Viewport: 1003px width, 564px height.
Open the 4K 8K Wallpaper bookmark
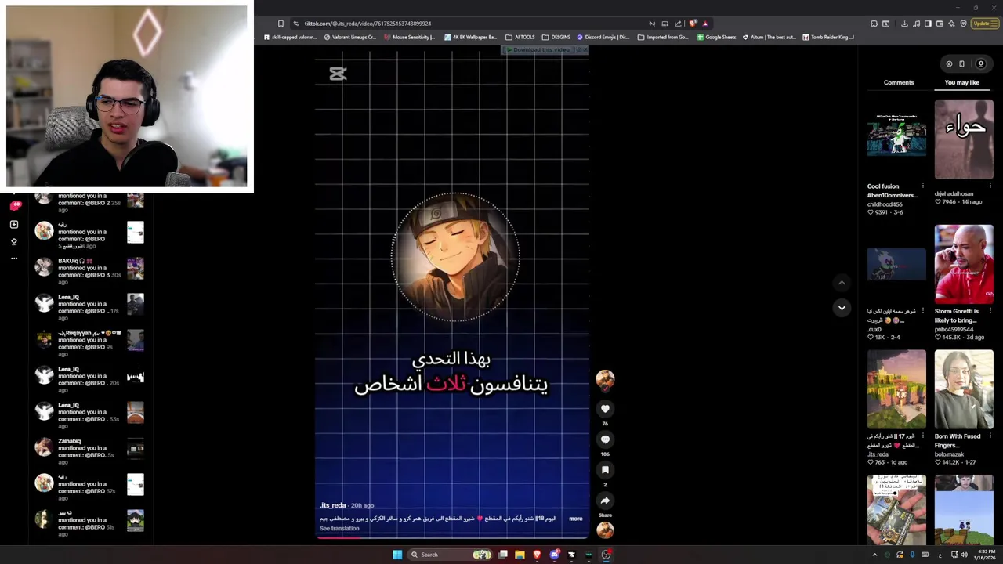click(x=470, y=37)
